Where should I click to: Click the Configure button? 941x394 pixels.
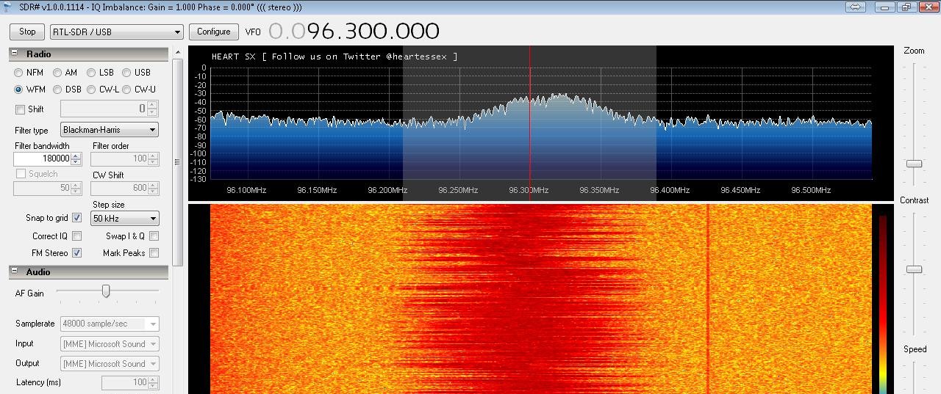tap(214, 32)
